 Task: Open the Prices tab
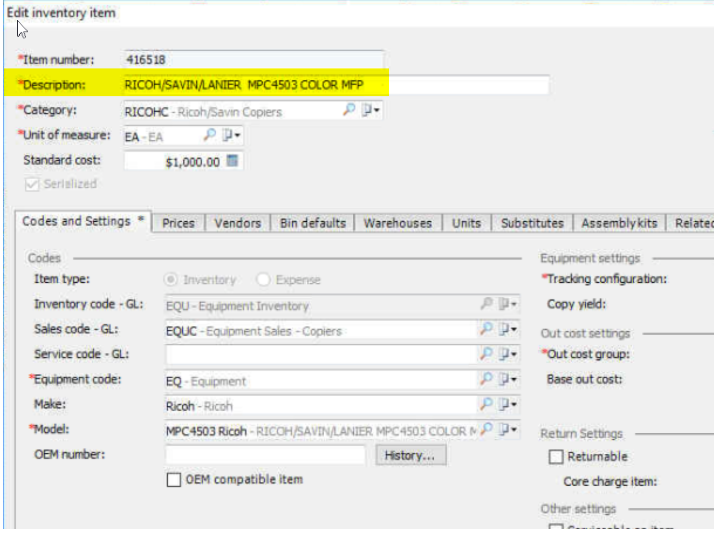click(x=178, y=223)
